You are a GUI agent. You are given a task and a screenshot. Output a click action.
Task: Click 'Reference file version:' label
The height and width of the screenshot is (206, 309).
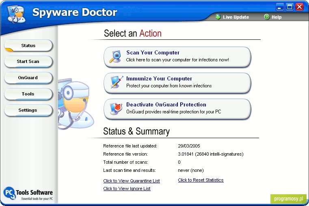click(125, 154)
